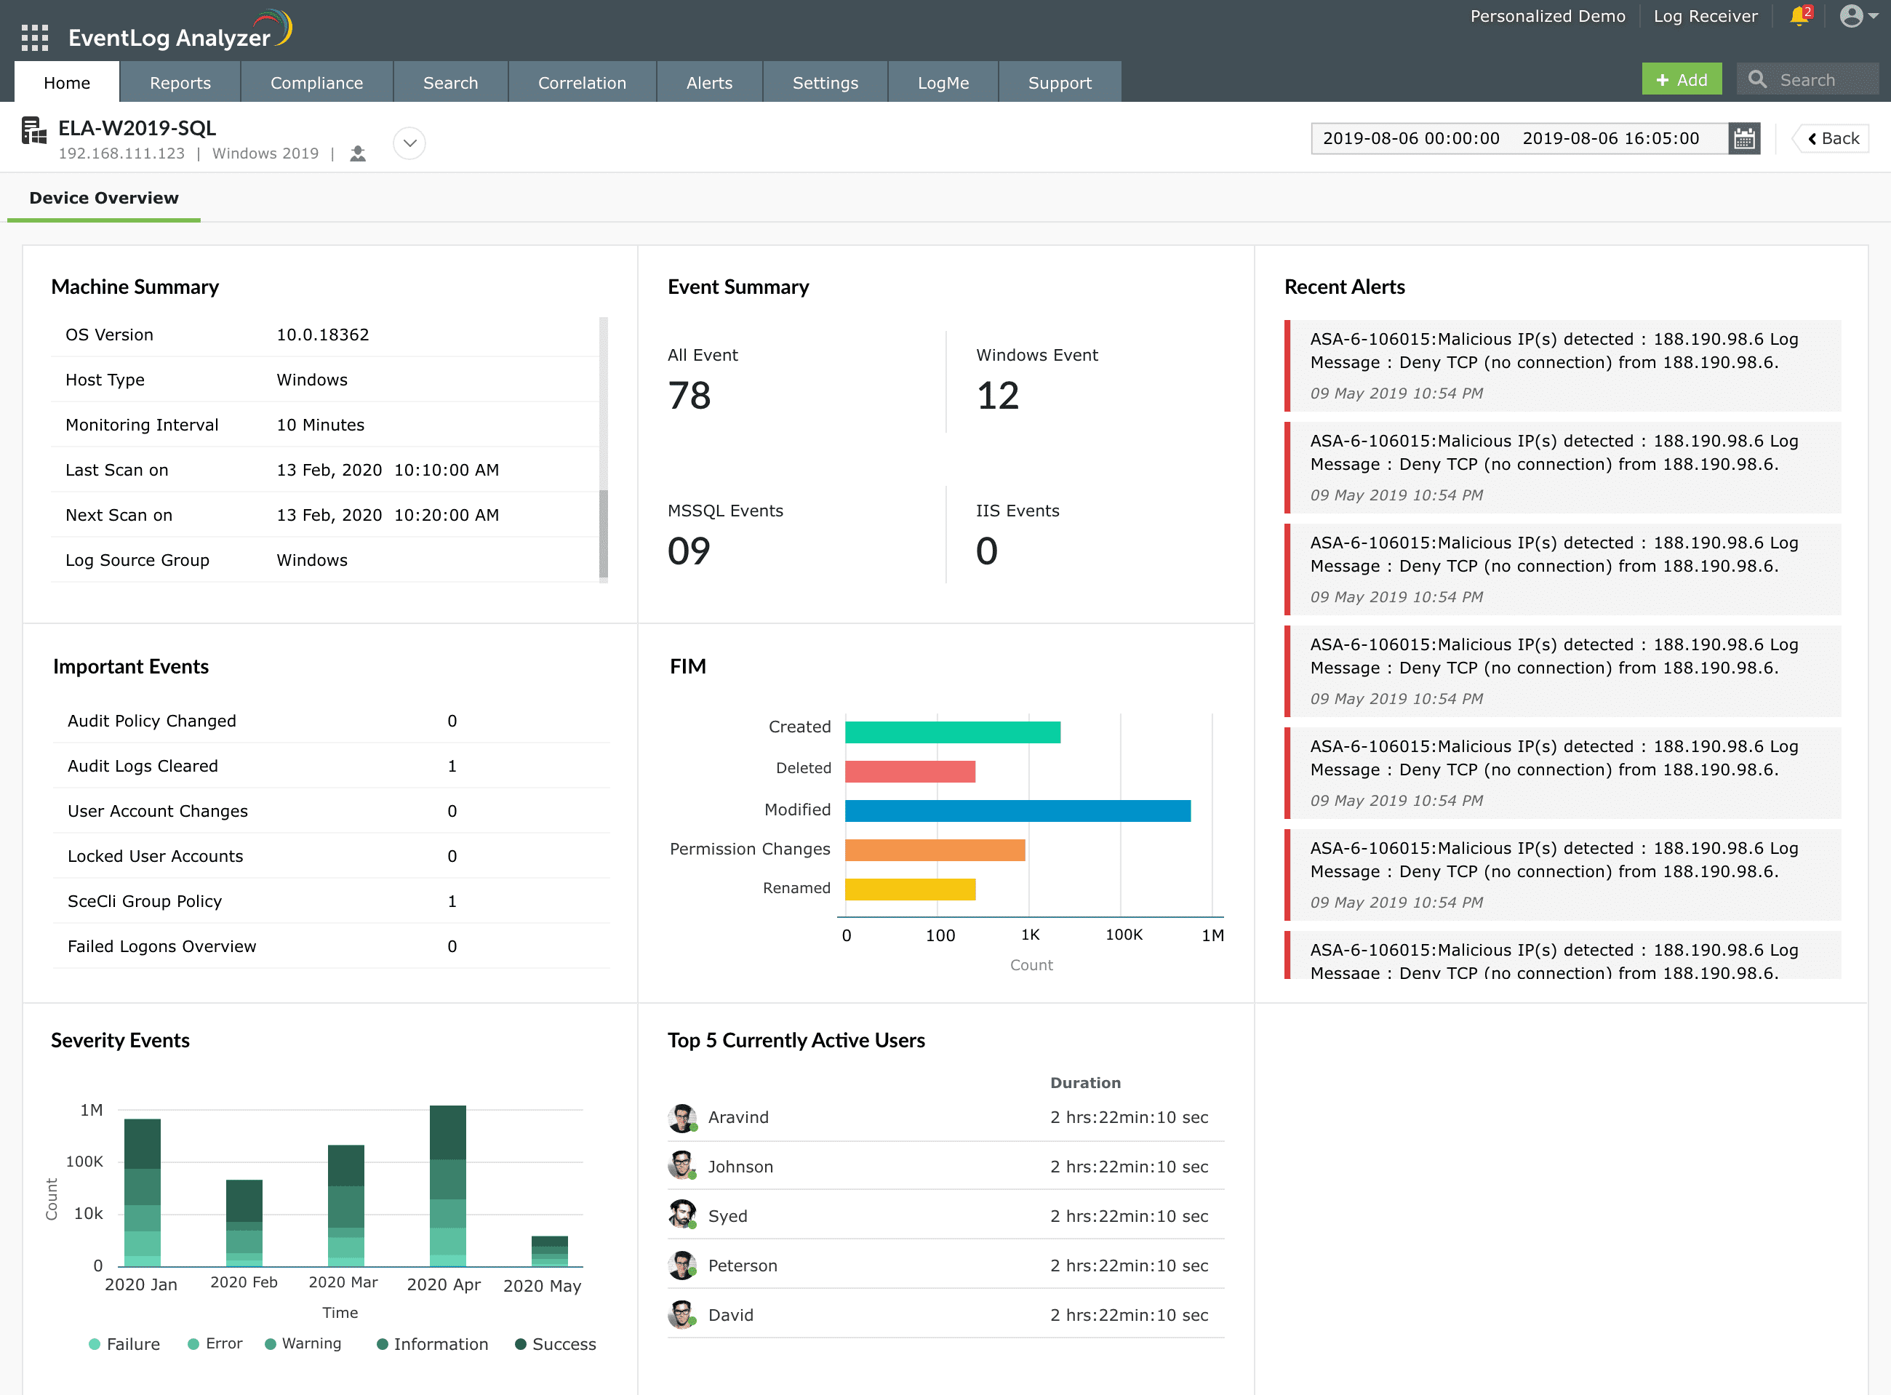The height and width of the screenshot is (1395, 1891).
Task: Click Aravind's avatar in active users
Action: (x=682, y=1118)
